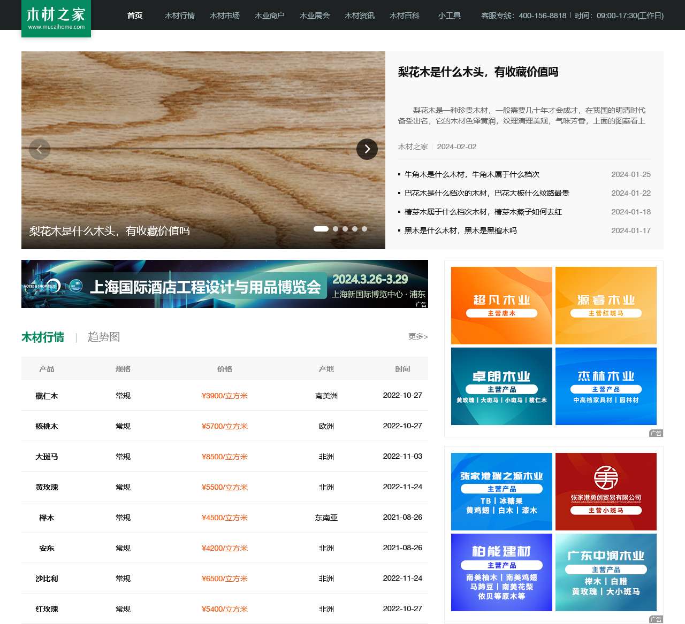This screenshot has width=685, height=624.
Task: Select the third carousel indicator dot
Action: tap(345, 229)
